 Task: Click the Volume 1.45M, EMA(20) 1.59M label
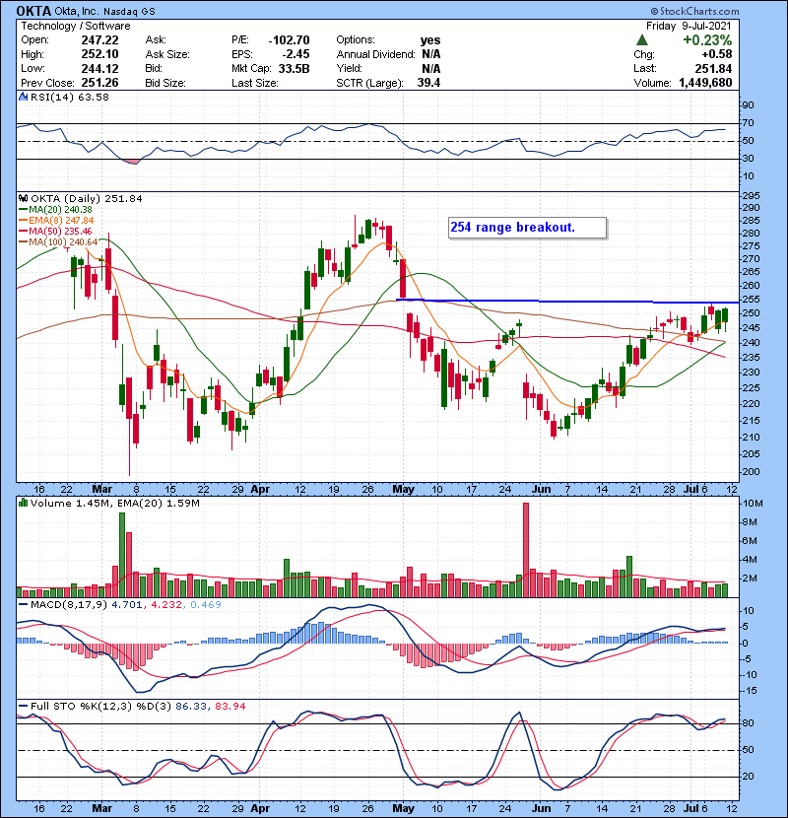click(x=114, y=504)
